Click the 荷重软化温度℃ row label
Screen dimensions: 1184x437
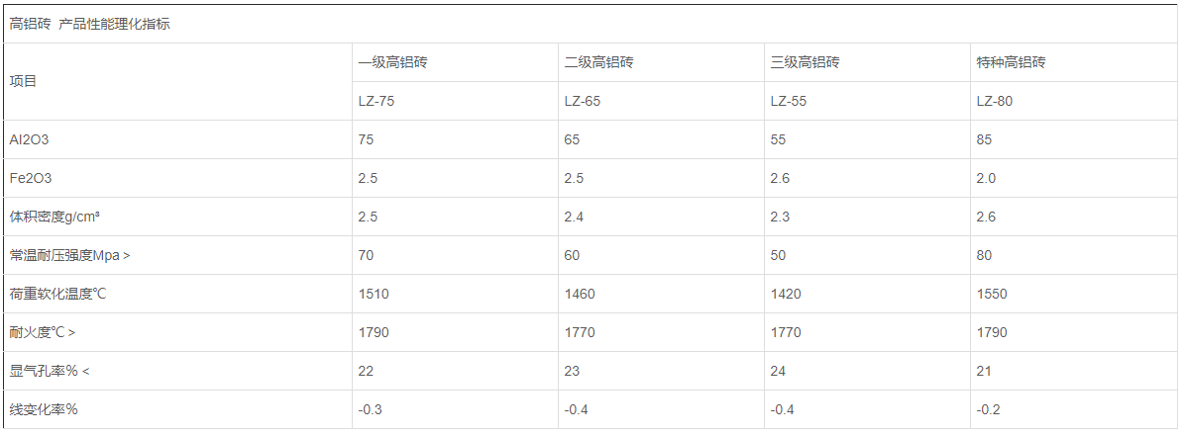56,294
